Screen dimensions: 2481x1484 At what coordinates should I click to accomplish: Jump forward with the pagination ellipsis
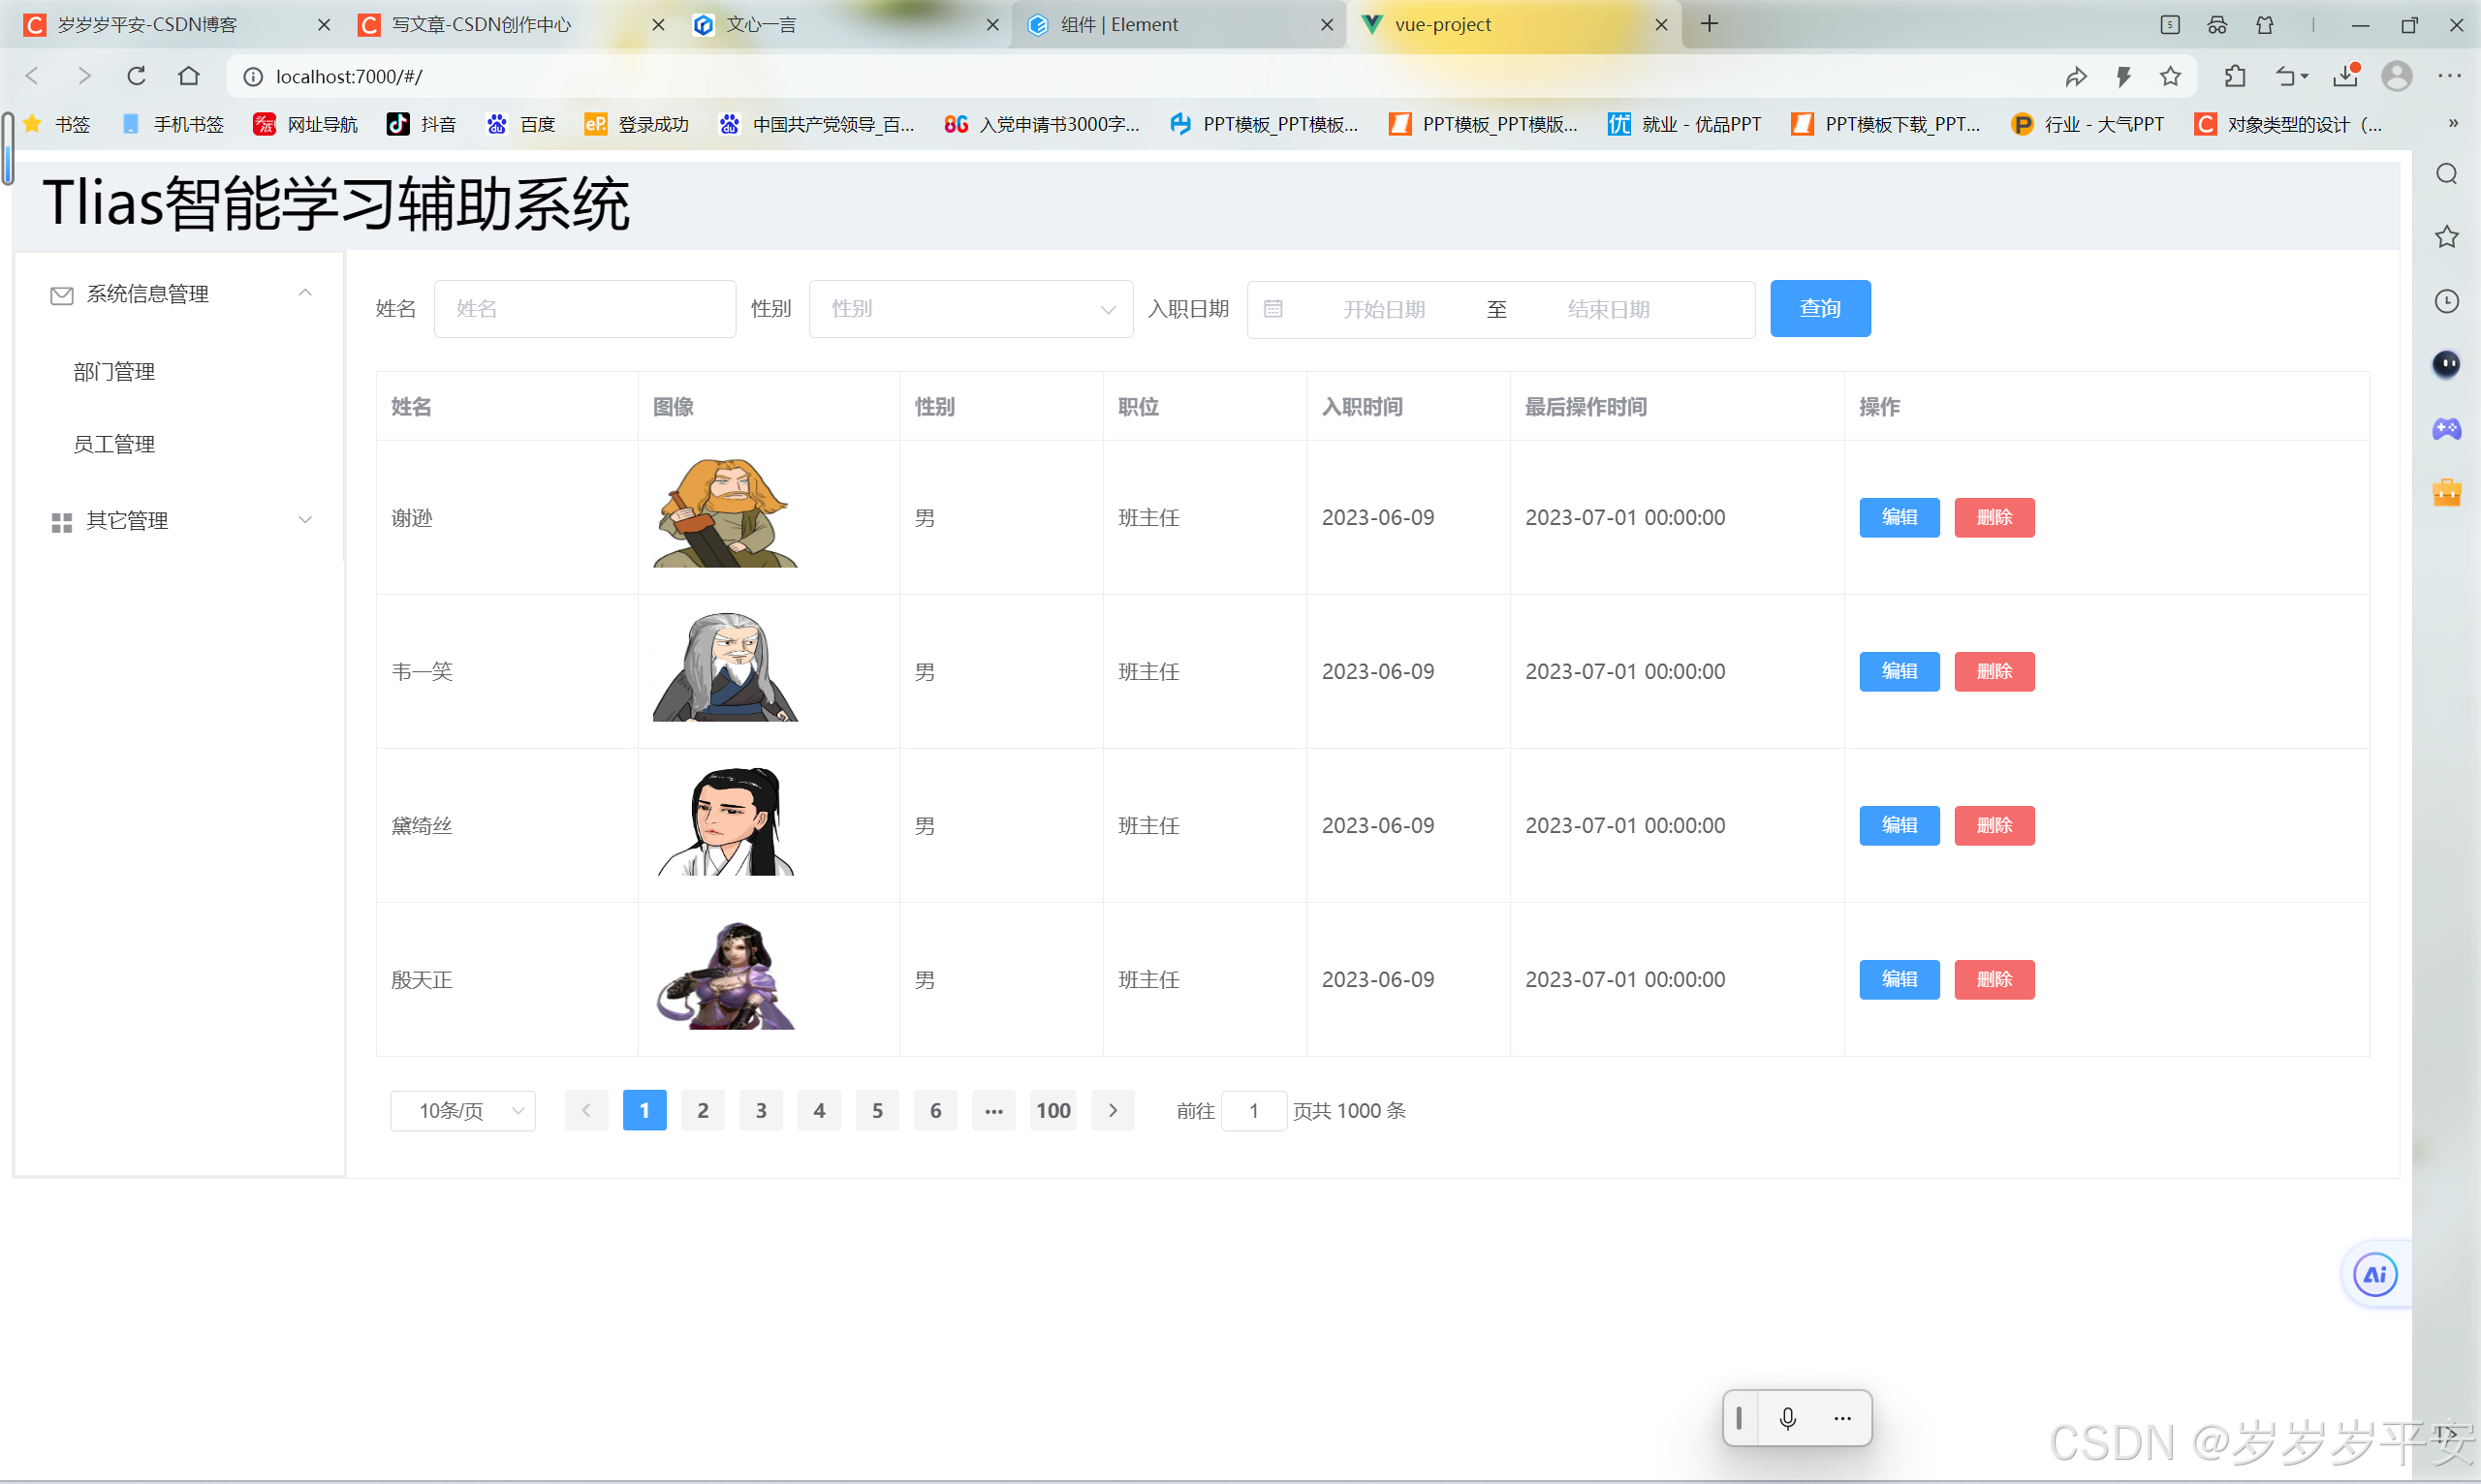coord(993,1110)
